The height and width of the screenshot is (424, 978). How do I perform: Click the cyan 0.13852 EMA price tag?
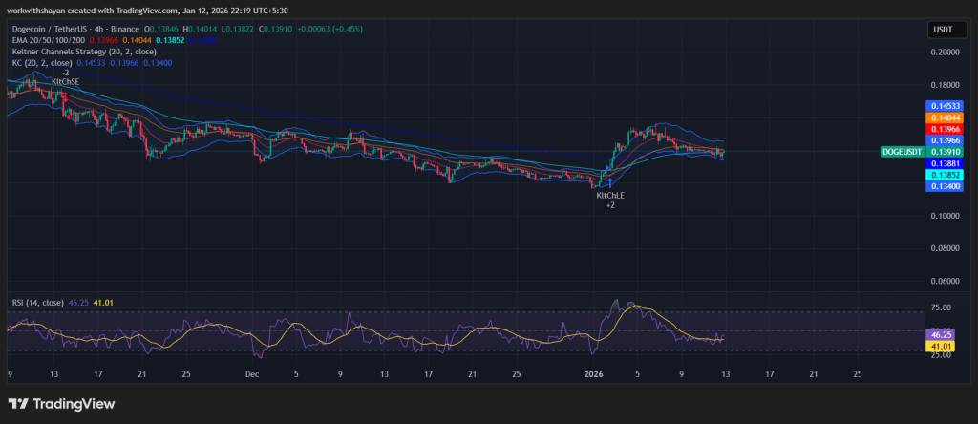944,176
